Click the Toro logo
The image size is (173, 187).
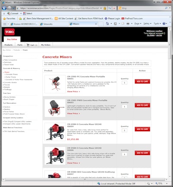(10, 32)
